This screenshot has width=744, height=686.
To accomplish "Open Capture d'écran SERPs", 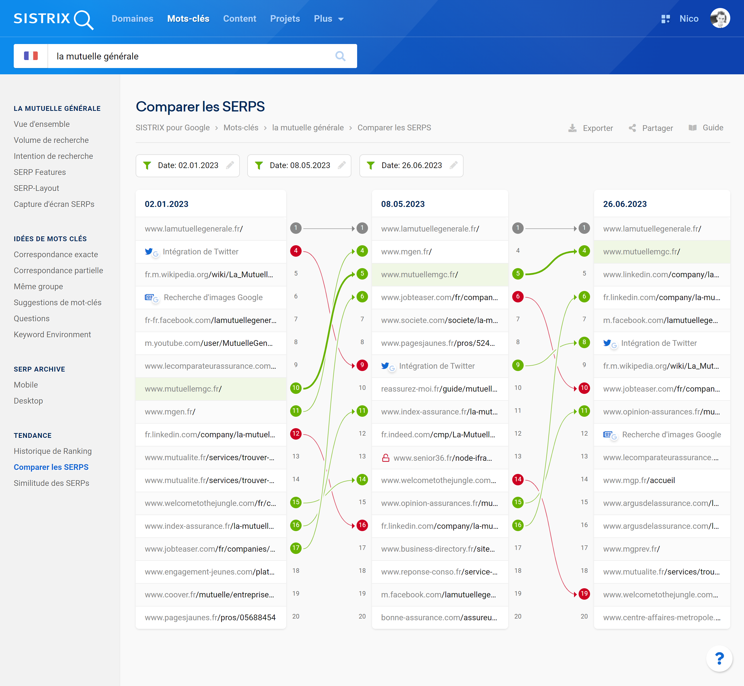I will point(54,204).
